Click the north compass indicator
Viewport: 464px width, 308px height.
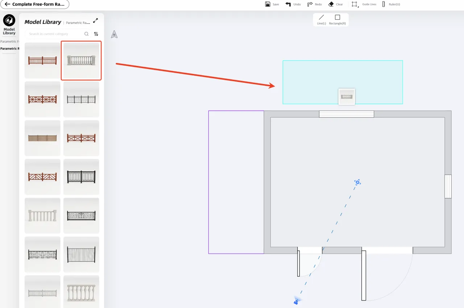[x=114, y=34]
